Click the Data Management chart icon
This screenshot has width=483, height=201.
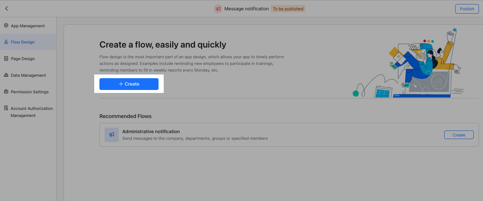tap(6, 75)
